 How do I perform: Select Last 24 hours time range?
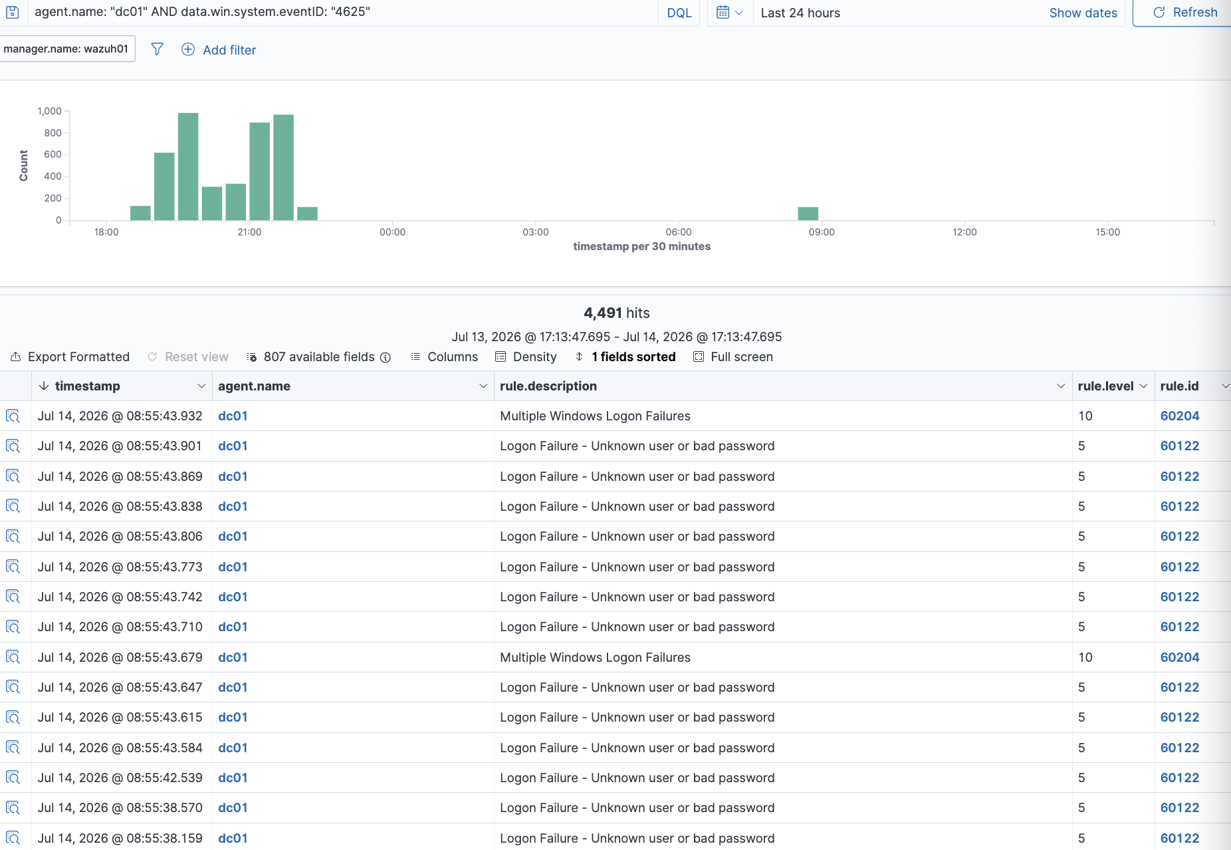(x=800, y=13)
